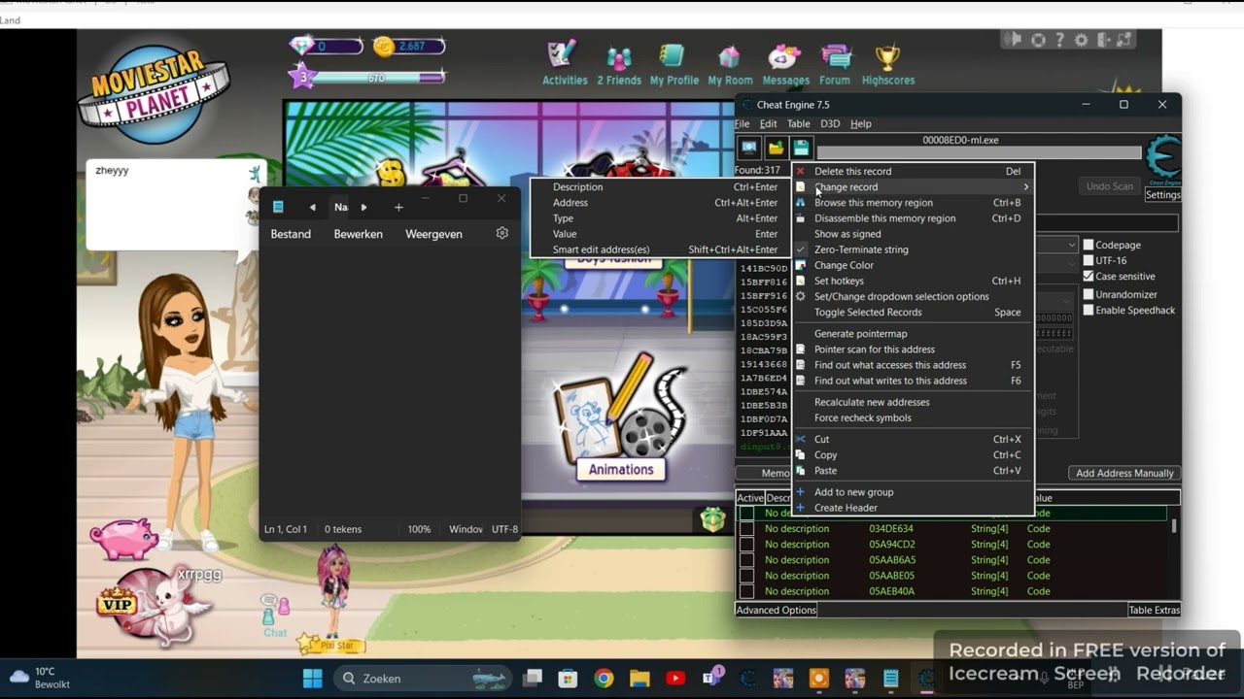Open File Explorer from taskbar

pos(639,678)
